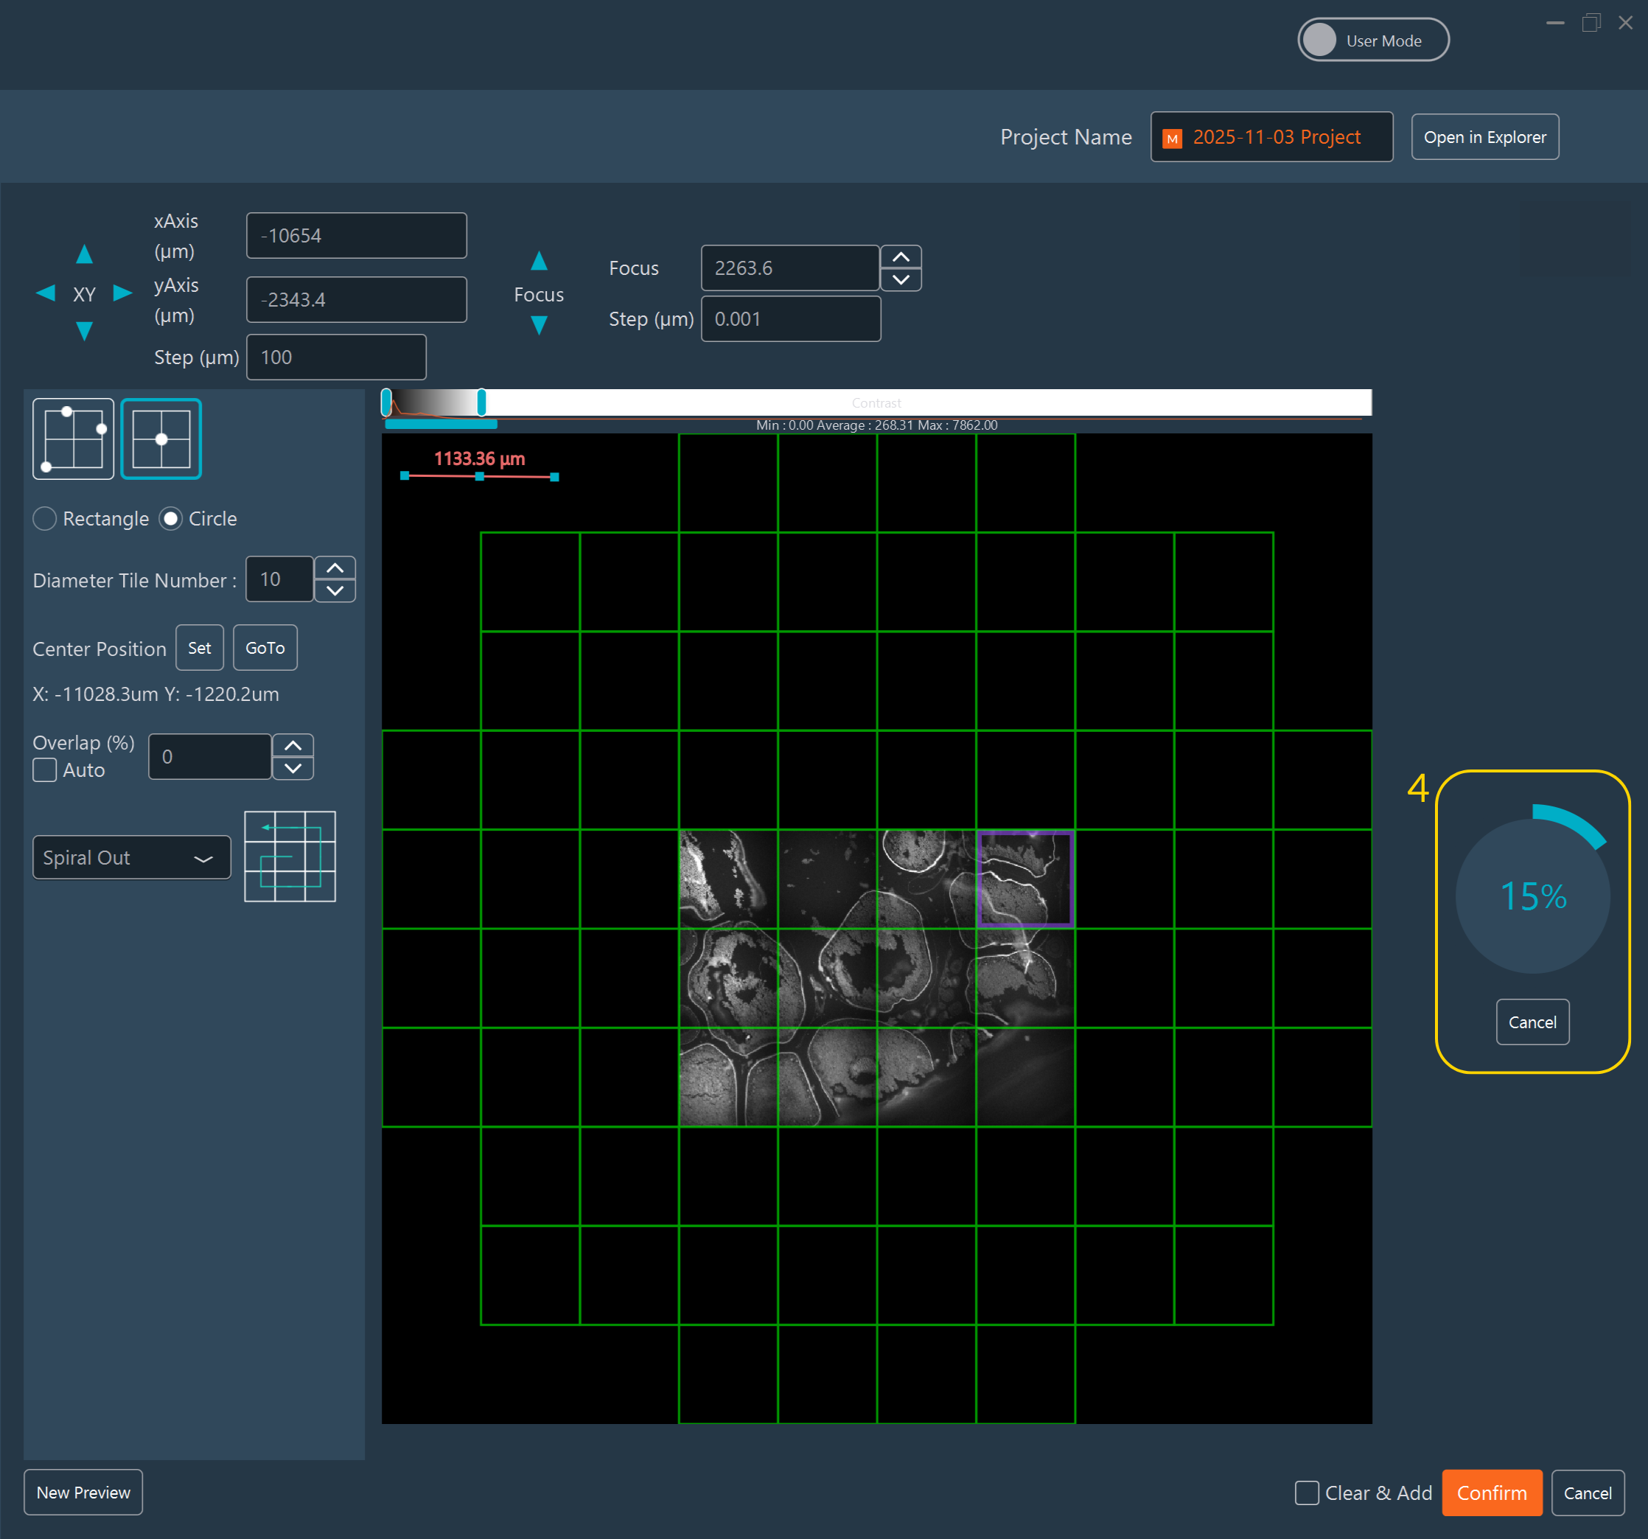Open the Spiral Out dropdown
1648x1539 pixels.
[131, 857]
